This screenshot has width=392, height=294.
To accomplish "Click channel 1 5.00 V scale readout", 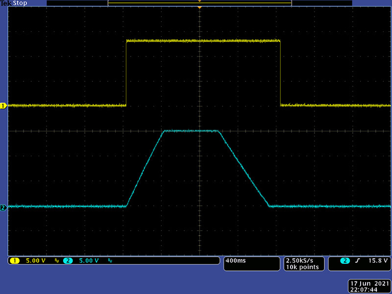I will click(x=35, y=261).
